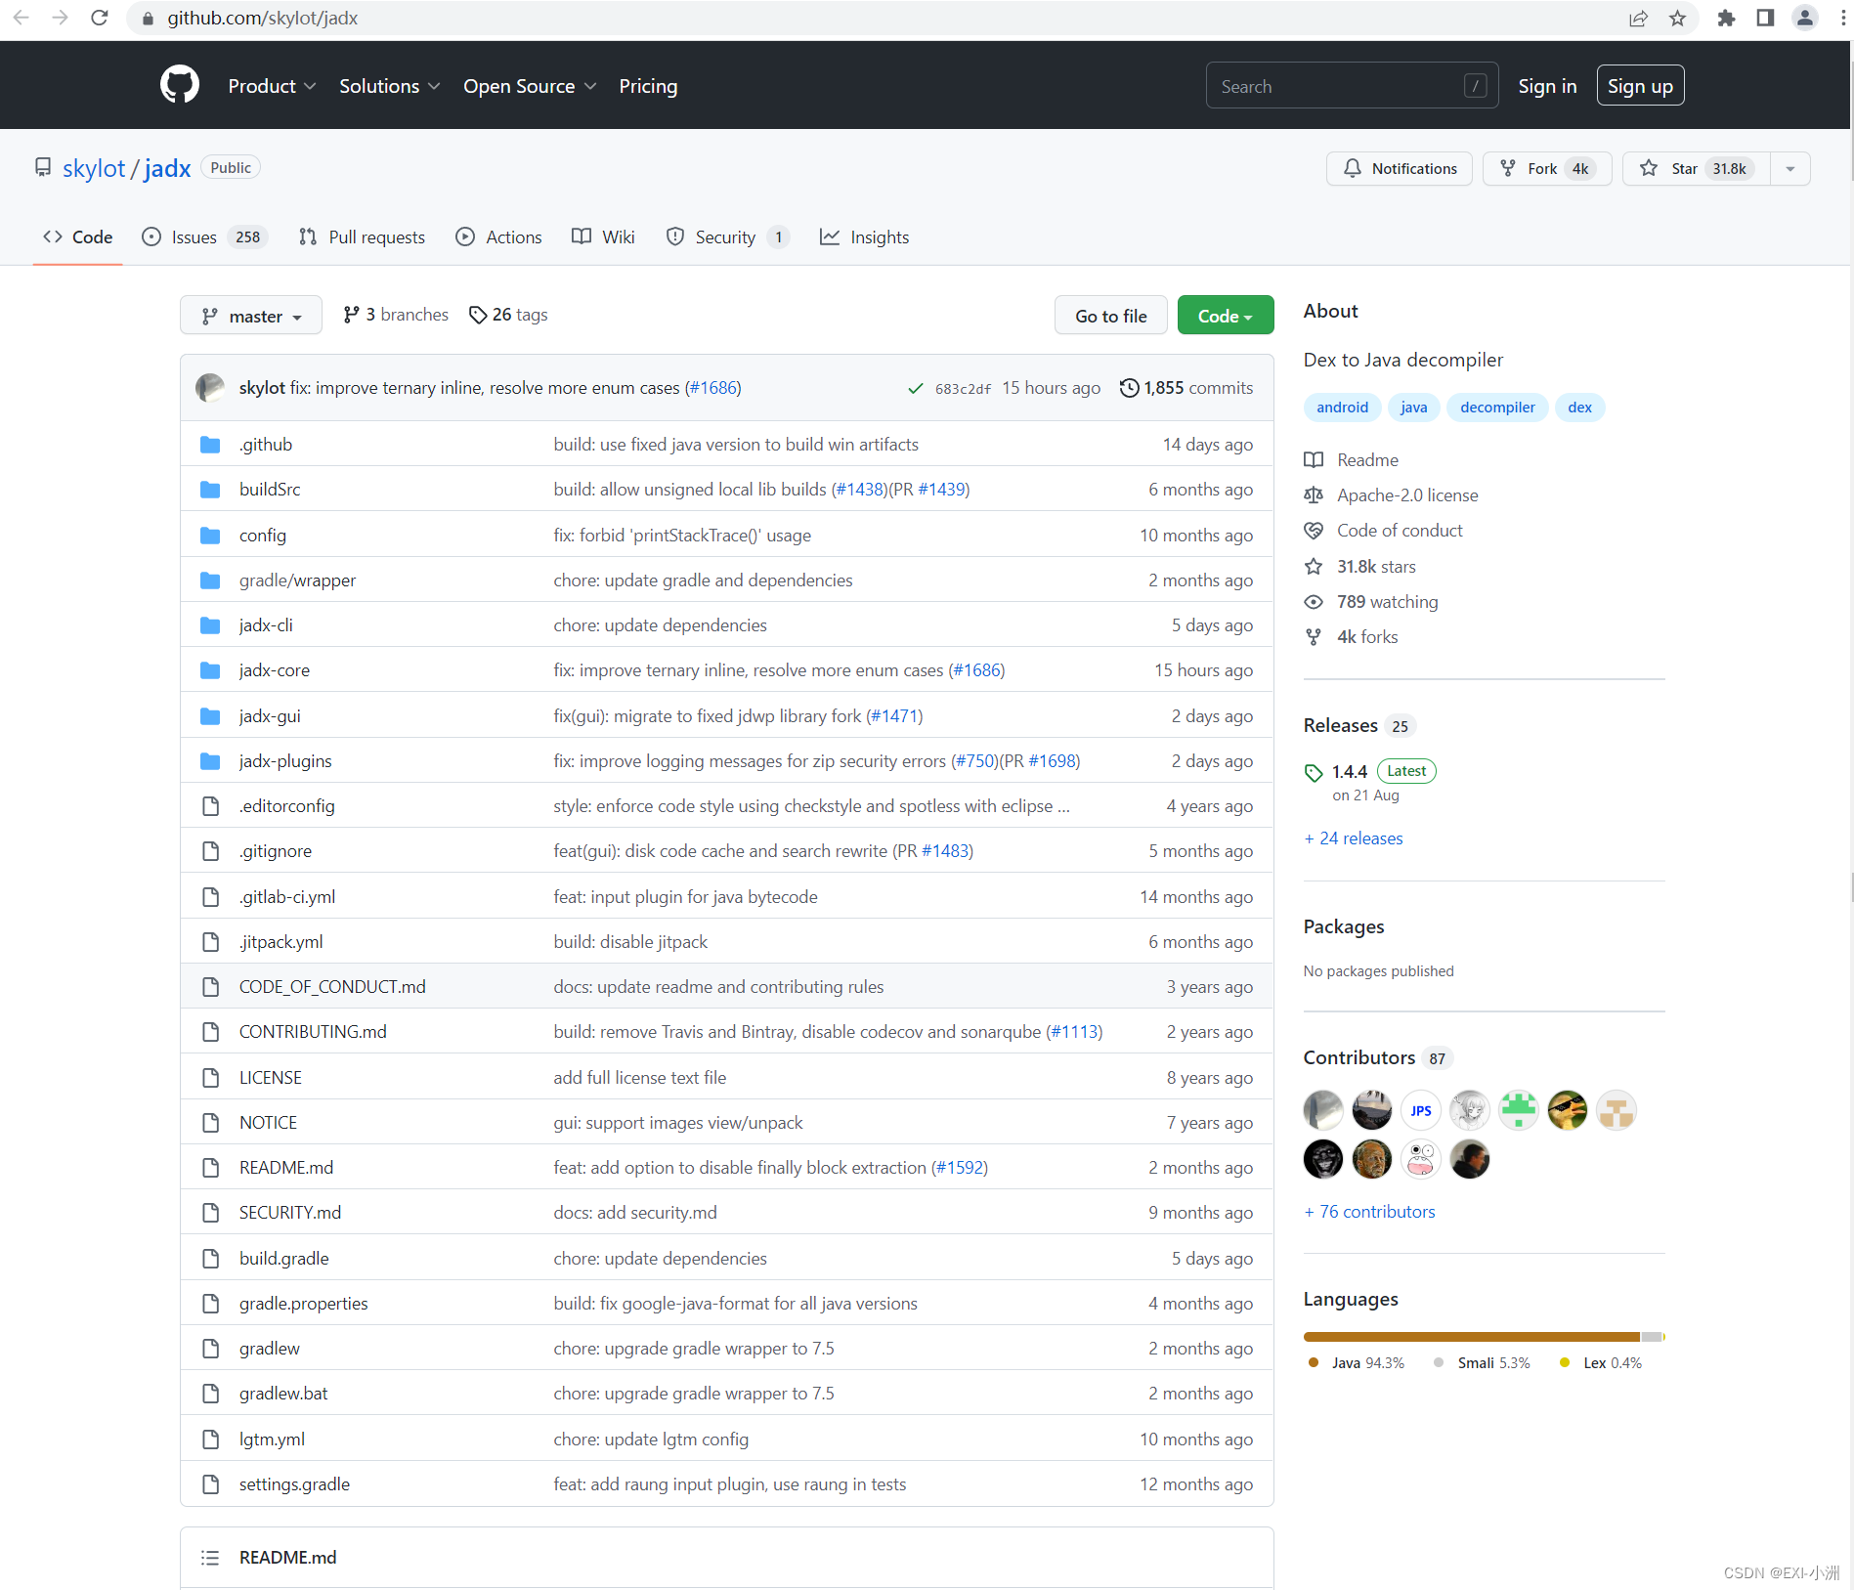Open the Security tab
The image size is (1854, 1590).
(727, 236)
